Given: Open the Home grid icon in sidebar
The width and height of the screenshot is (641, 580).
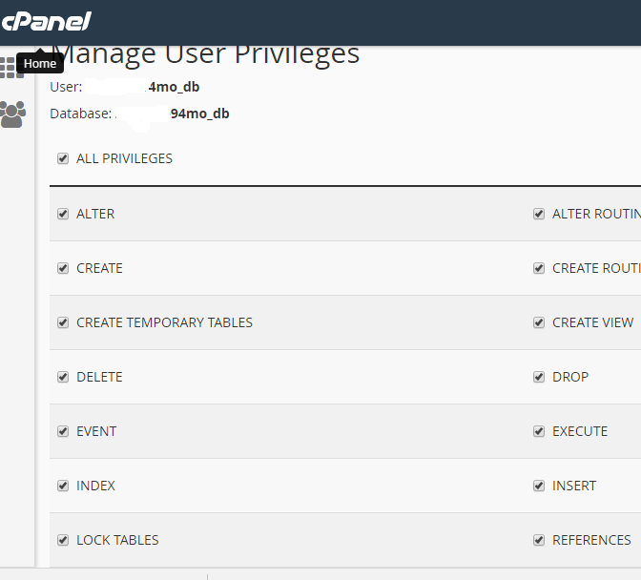Looking at the screenshot, I should click(x=11, y=68).
